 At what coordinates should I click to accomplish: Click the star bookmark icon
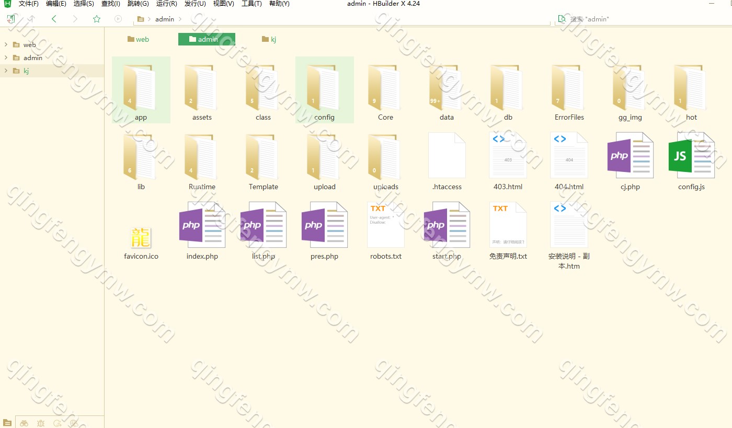[97, 19]
